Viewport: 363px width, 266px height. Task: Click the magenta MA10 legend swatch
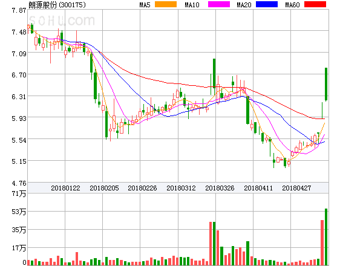click(x=219, y=4)
